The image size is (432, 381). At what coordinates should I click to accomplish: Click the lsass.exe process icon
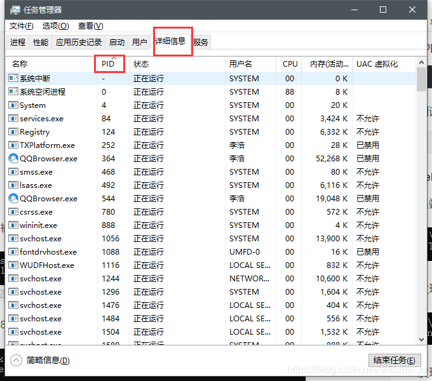13,185
